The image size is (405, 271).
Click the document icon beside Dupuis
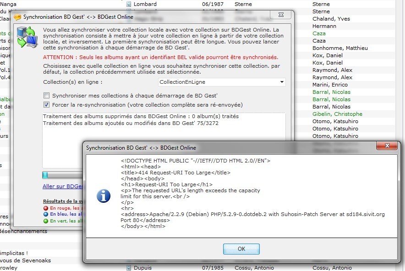[129, 268]
